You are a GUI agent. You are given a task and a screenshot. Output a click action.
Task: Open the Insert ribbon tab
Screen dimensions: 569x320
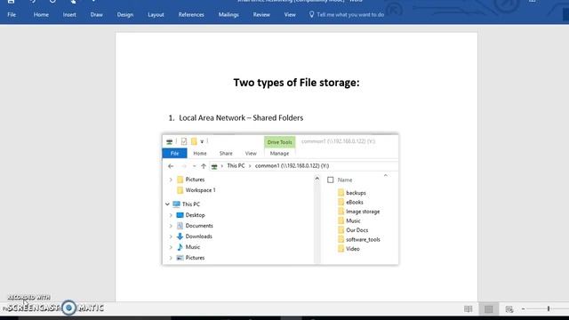tap(69, 15)
